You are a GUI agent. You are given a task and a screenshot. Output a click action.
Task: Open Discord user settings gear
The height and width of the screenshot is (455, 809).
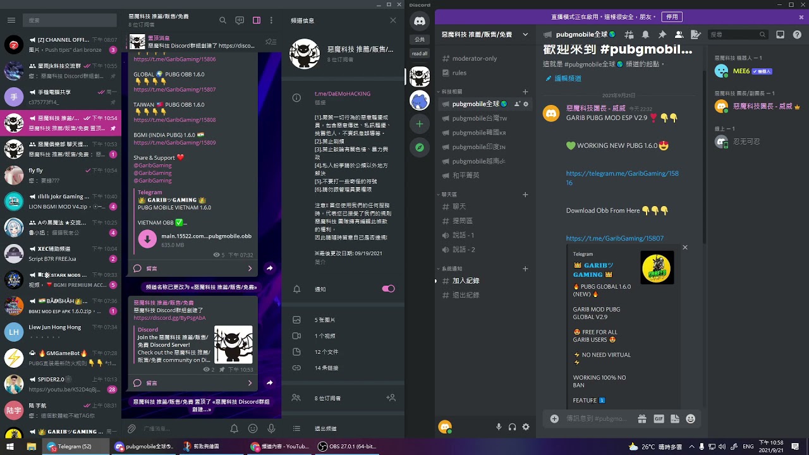point(526,427)
